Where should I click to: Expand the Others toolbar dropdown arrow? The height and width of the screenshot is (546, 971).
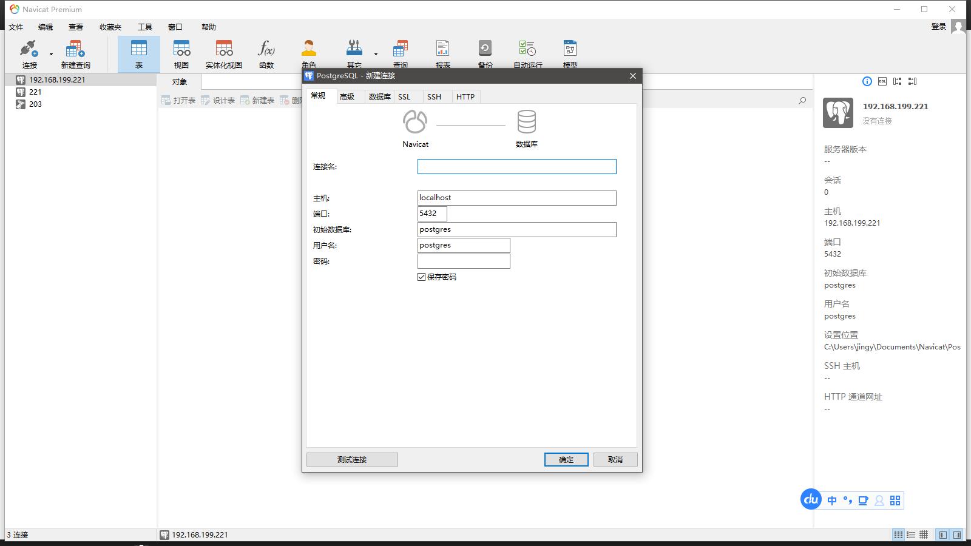click(x=376, y=54)
